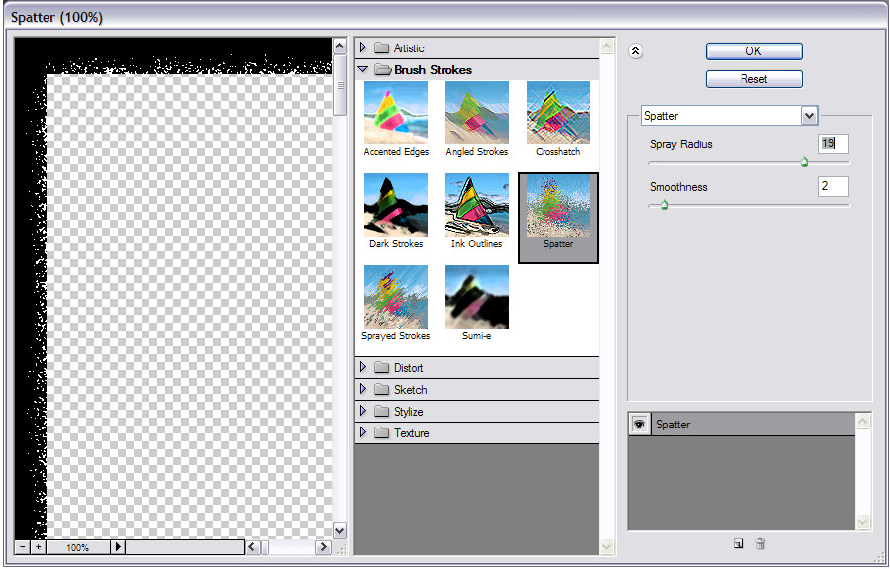Screen dimensions: 890x569
Task: Click the Sketch folder icon
Action: 382,389
